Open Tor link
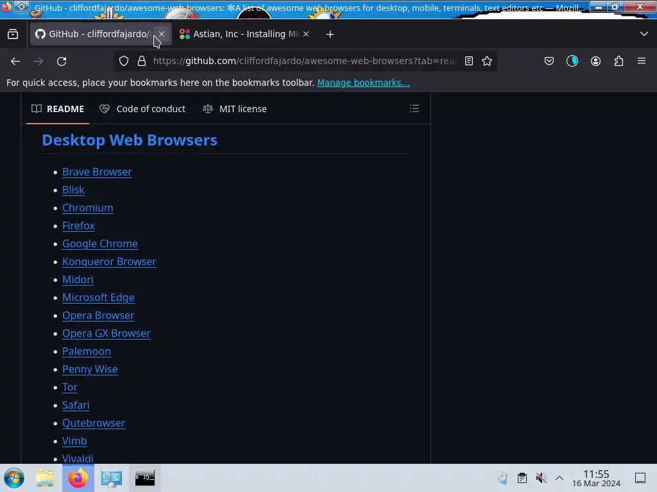The image size is (657, 492). [69, 388]
